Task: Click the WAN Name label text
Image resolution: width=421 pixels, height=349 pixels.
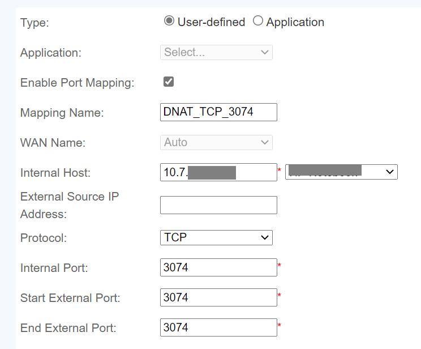Action: [x=53, y=143]
